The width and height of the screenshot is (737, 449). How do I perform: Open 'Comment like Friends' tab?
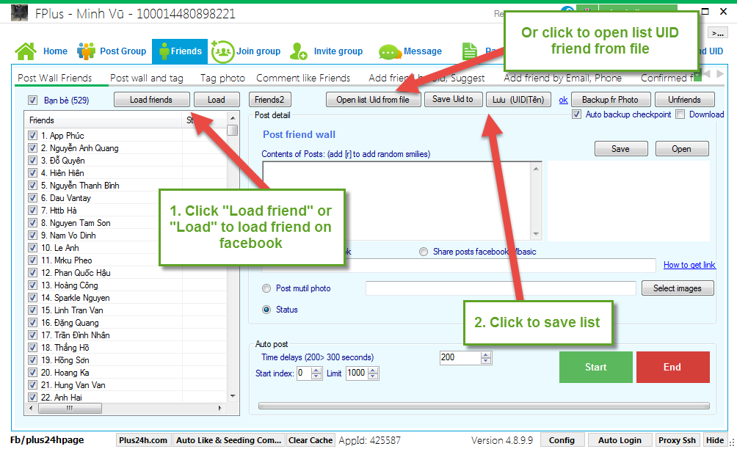coord(303,78)
